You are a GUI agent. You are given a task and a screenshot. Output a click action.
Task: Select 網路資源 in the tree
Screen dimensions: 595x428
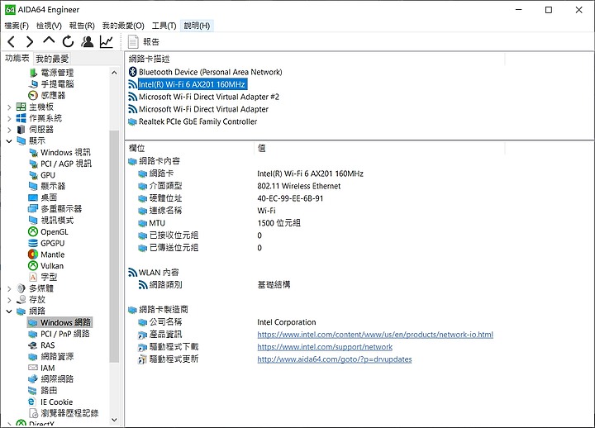(57, 356)
